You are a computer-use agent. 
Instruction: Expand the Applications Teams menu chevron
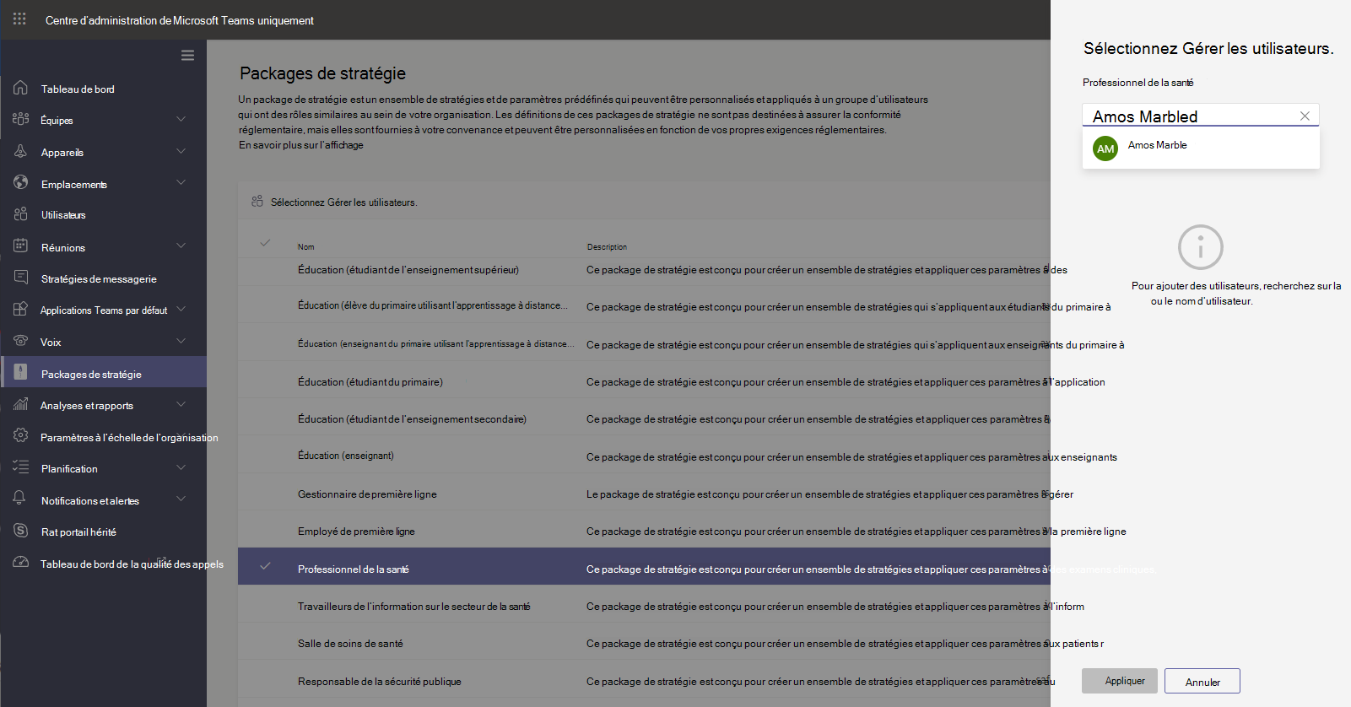click(181, 309)
